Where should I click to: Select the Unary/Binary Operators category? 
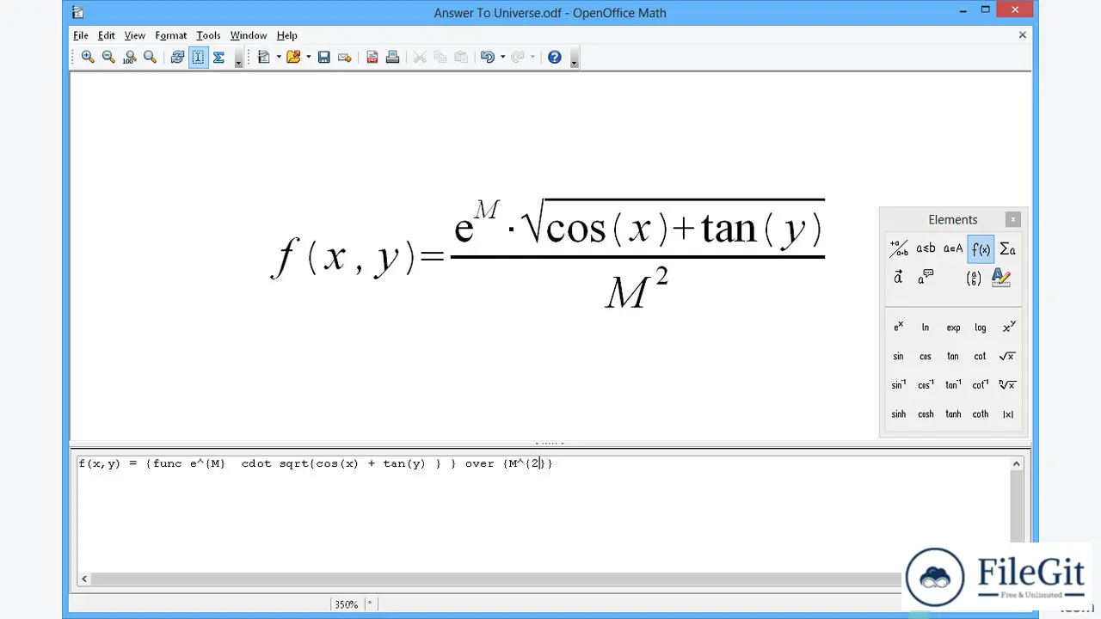pyautogui.click(x=899, y=249)
